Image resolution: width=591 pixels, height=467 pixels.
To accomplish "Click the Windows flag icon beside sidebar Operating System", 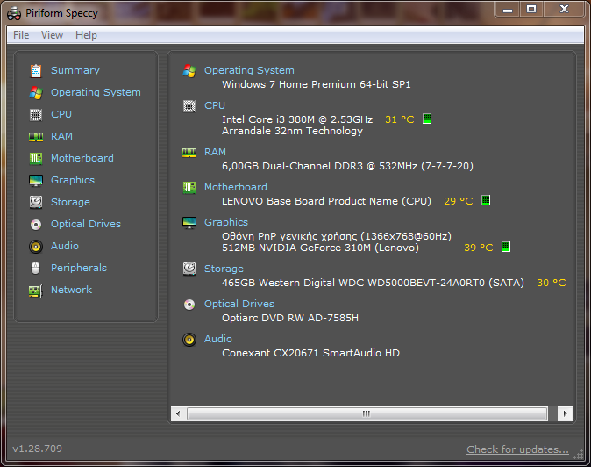I will (x=36, y=93).
